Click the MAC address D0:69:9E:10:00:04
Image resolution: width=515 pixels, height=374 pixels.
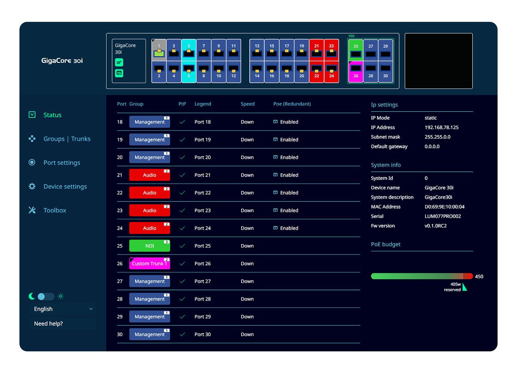click(x=444, y=207)
